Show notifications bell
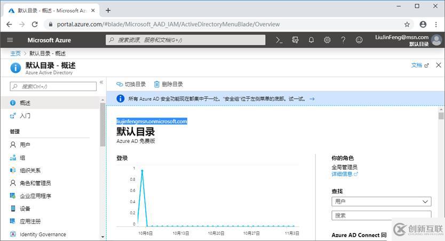 pos(311,40)
